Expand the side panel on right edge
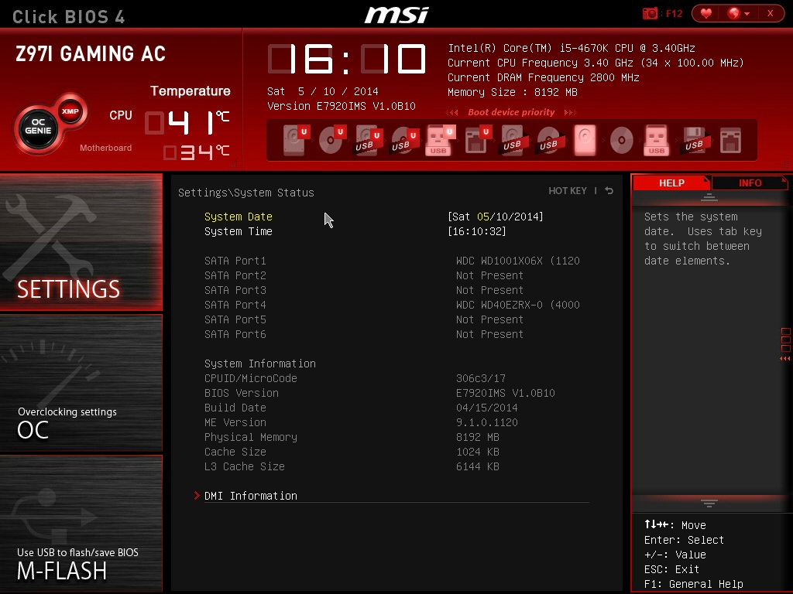 pos(785,344)
